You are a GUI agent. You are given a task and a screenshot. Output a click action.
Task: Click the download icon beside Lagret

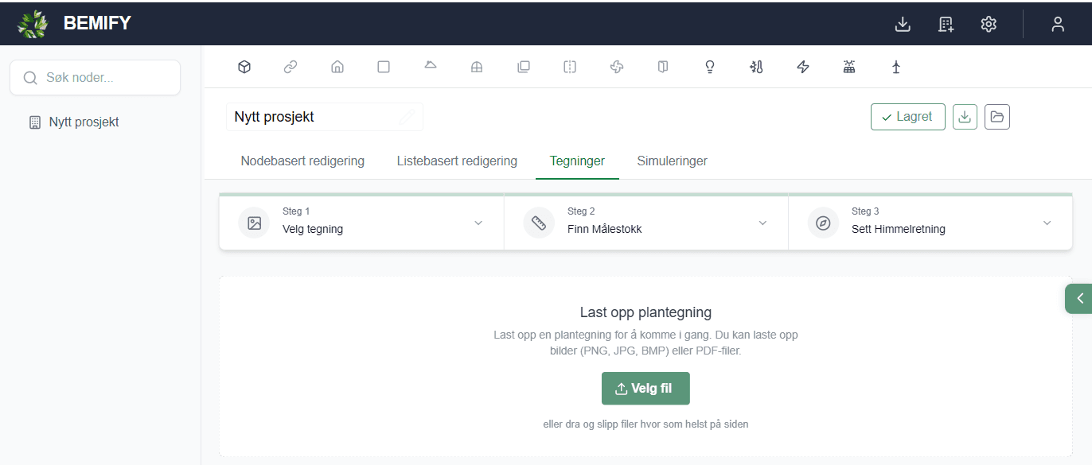click(x=965, y=117)
